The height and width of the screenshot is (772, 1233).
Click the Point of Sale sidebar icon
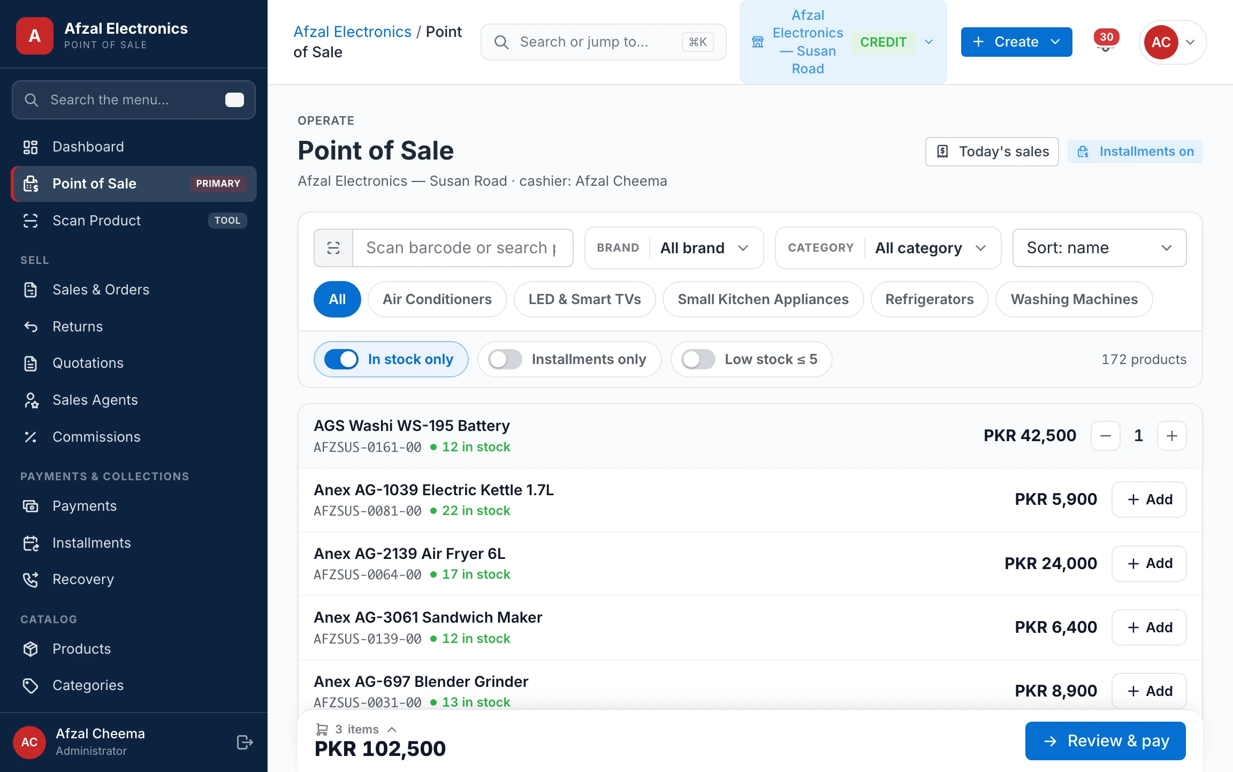click(x=31, y=184)
